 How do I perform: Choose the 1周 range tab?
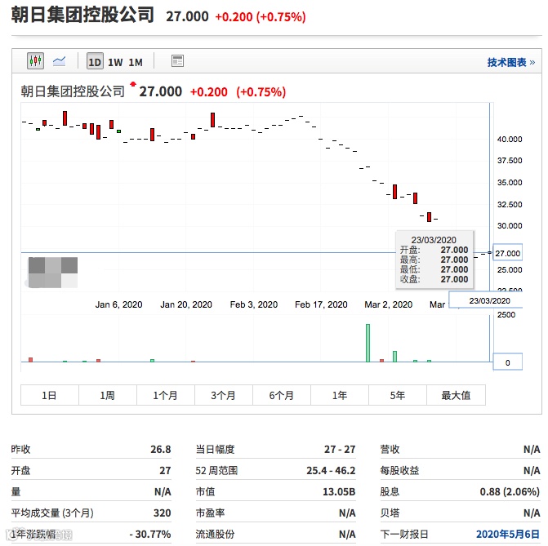coord(108,395)
